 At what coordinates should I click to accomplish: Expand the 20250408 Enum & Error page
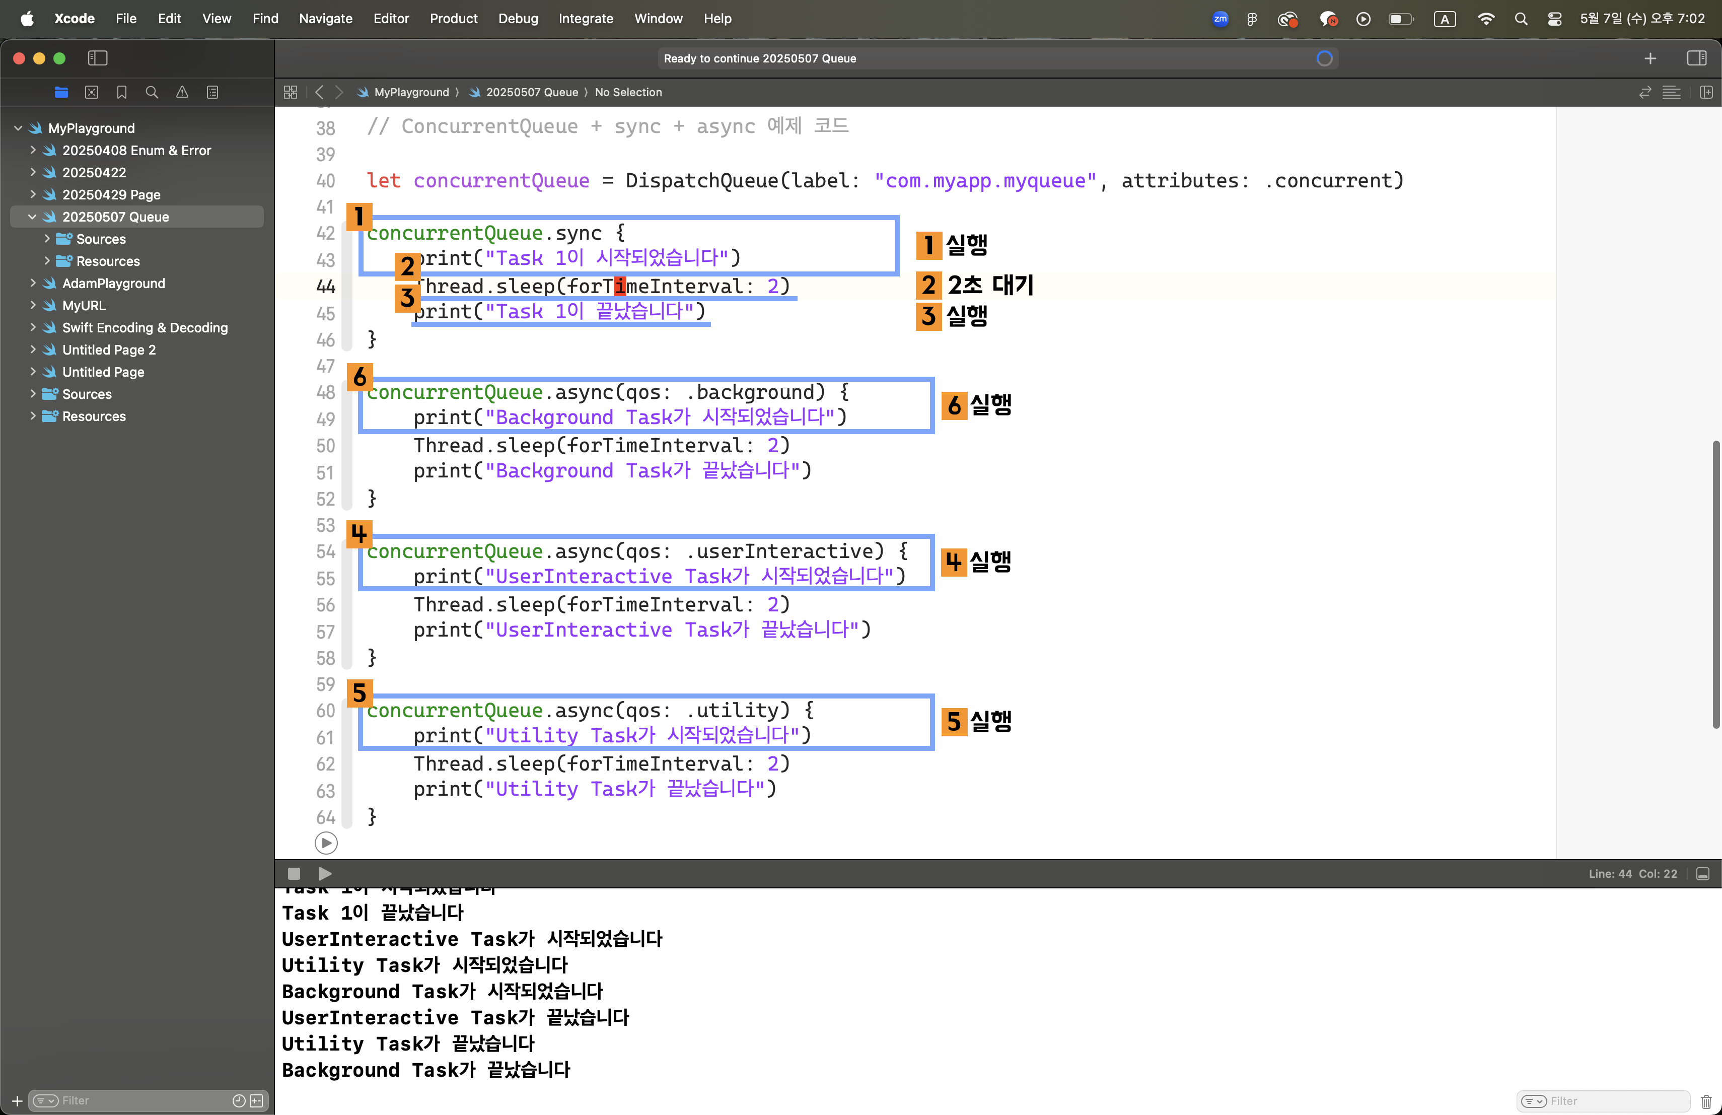(x=33, y=150)
